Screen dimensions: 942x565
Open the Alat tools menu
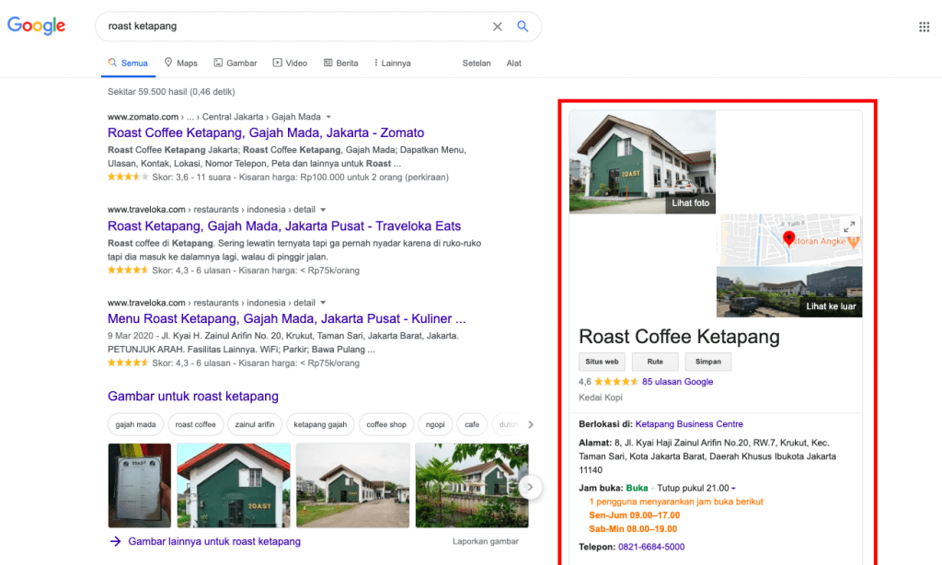pyautogui.click(x=513, y=63)
